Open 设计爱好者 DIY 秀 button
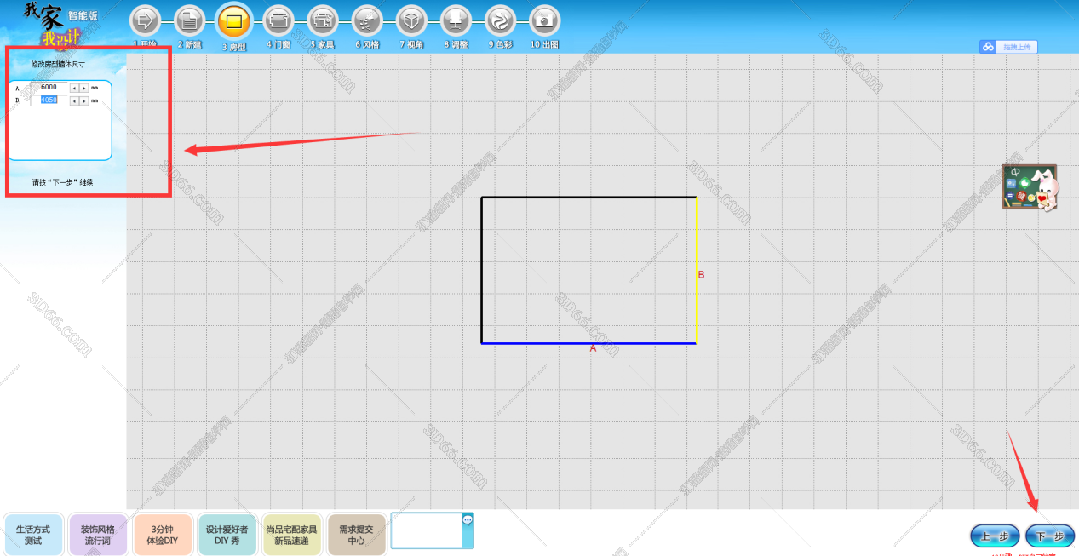Screen dimensions: 1079x556 click(227, 535)
